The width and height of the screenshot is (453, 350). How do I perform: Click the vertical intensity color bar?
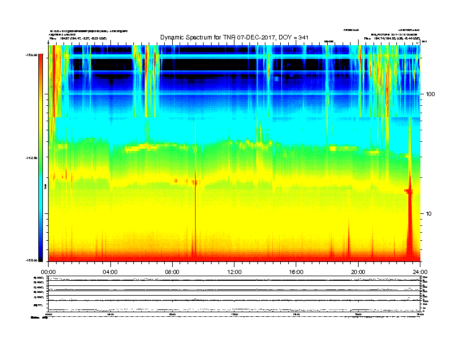tap(41, 158)
